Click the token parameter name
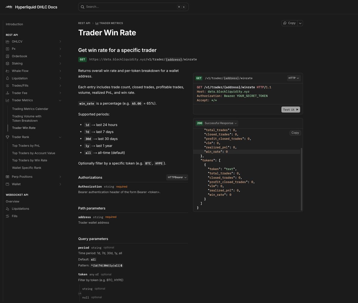The image size is (358, 303). 83,274
